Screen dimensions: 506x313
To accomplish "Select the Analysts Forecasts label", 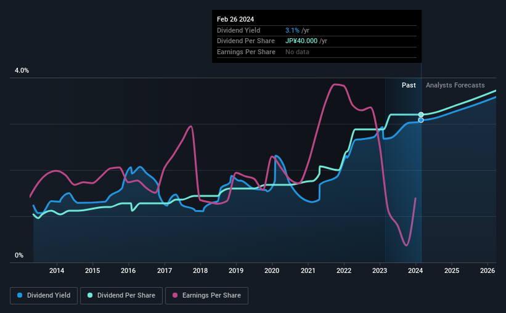I will coord(455,85).
